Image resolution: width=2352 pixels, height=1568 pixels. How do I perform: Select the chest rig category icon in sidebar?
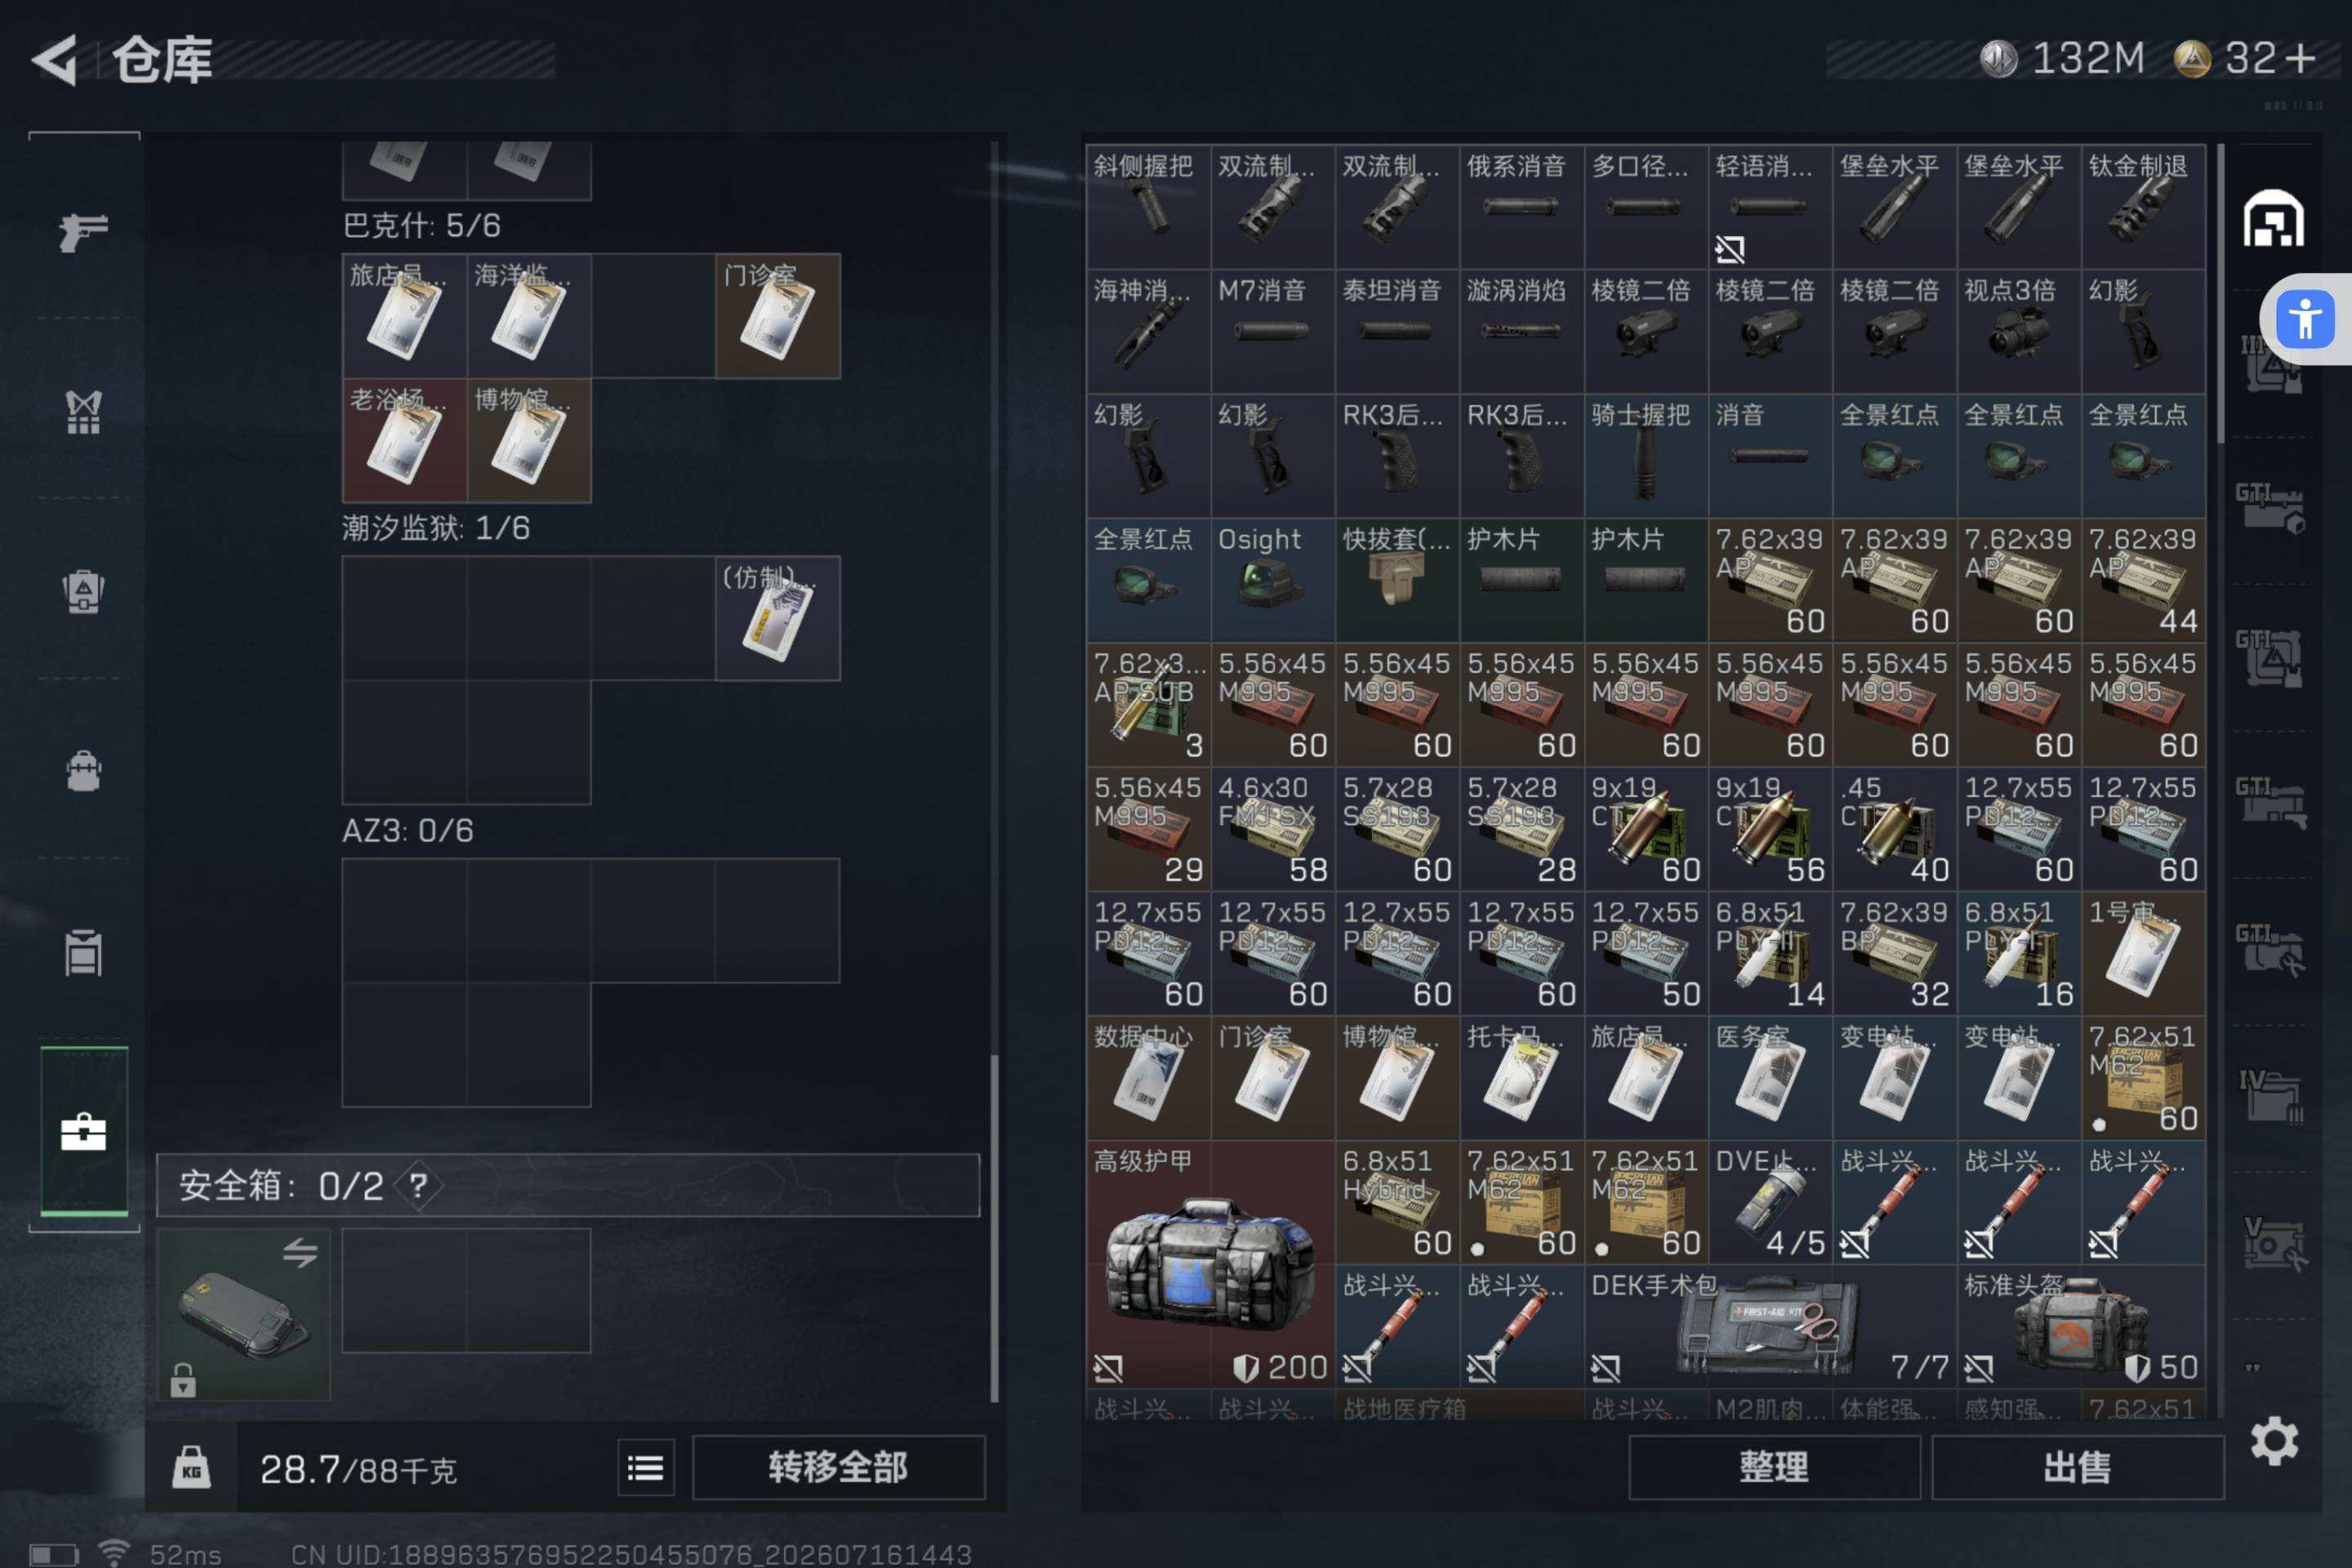[83, 411]
